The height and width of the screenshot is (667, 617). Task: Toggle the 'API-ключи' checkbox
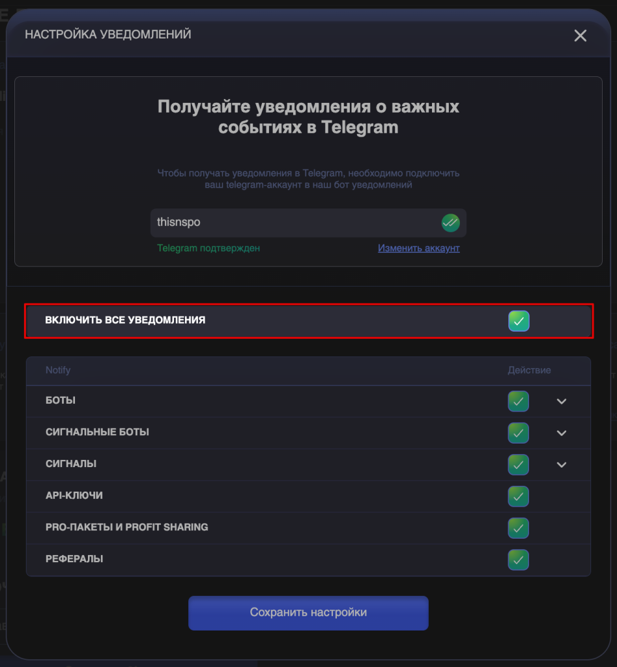519,496
